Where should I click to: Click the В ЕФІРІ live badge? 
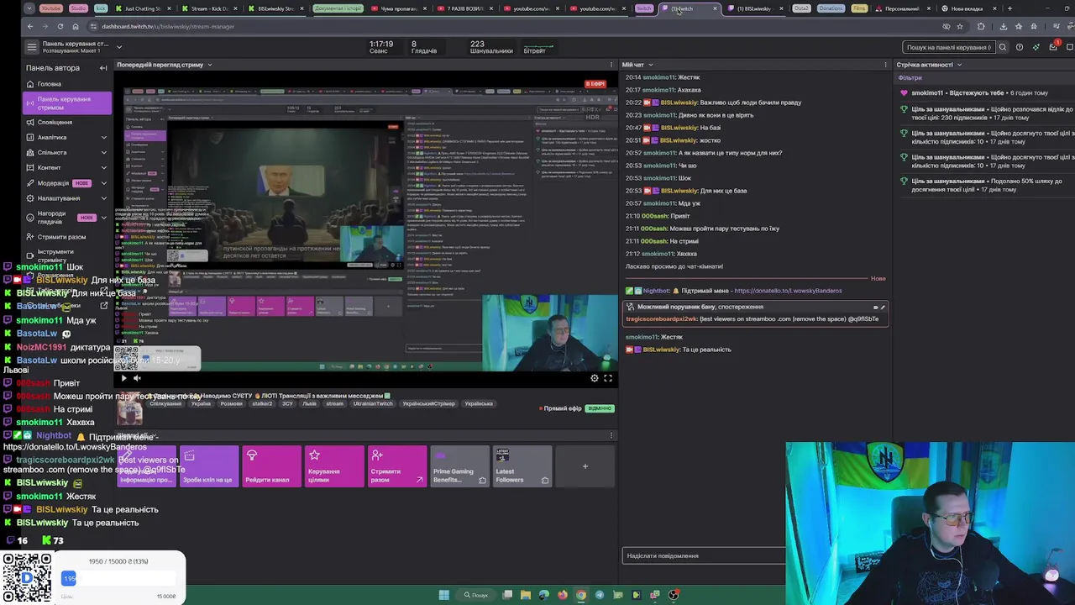click(595, 84)
